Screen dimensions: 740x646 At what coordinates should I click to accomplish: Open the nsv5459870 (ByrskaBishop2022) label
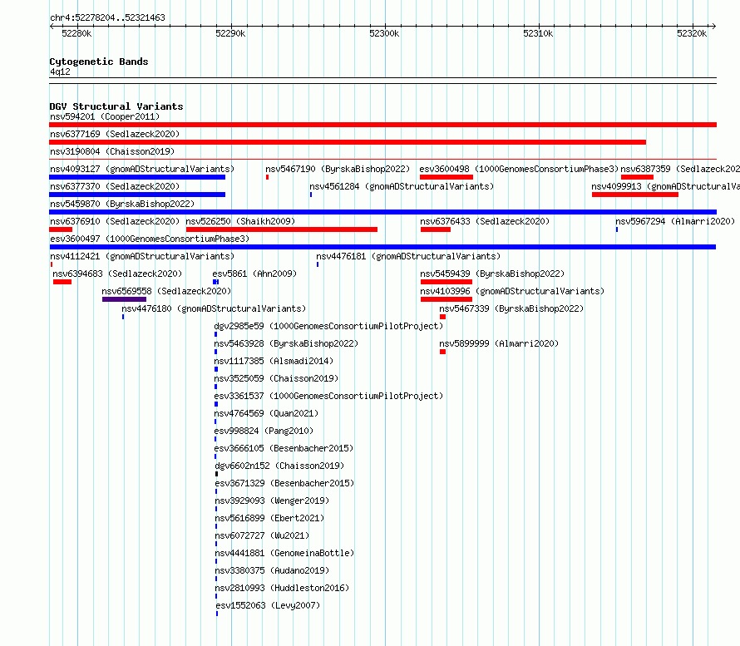[x=122, y=204]
